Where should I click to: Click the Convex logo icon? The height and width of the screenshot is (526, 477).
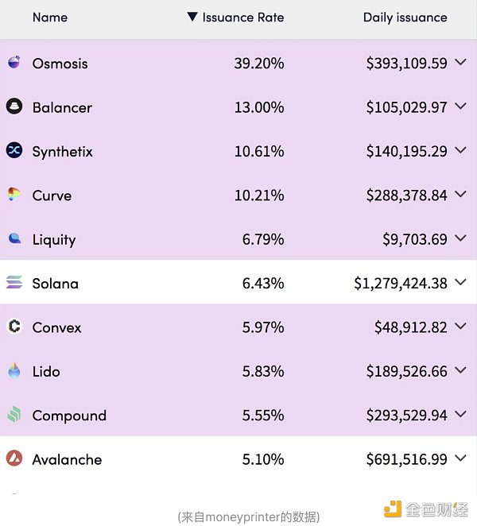click(14, 327)
